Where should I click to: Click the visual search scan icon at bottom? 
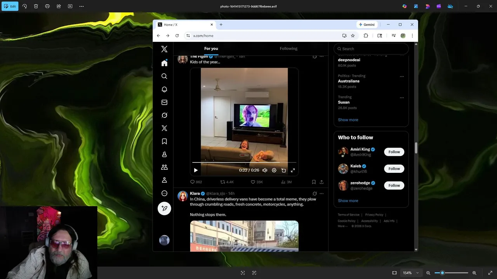click(x=243, y=273)
